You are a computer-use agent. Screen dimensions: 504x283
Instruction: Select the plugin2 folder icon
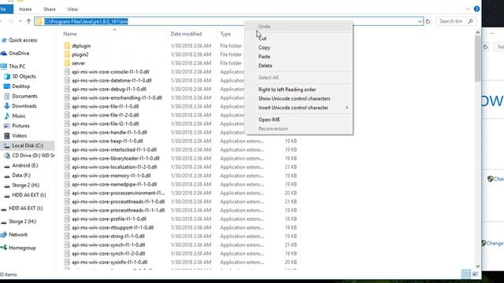tap(67, 54)
